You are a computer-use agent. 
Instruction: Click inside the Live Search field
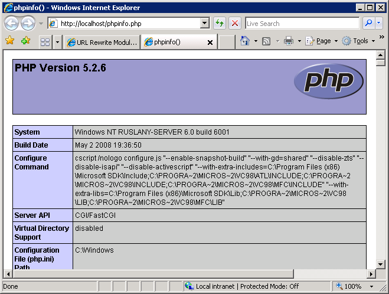[x=301, y=24]
